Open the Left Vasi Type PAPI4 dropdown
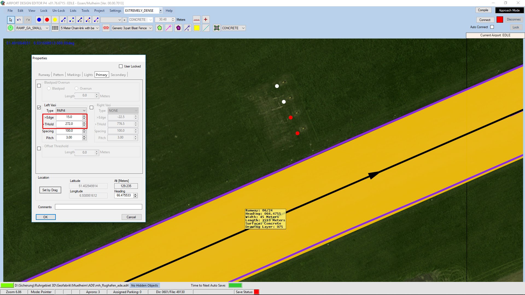This screenshot has width=525, height=295. click(71, 111)
